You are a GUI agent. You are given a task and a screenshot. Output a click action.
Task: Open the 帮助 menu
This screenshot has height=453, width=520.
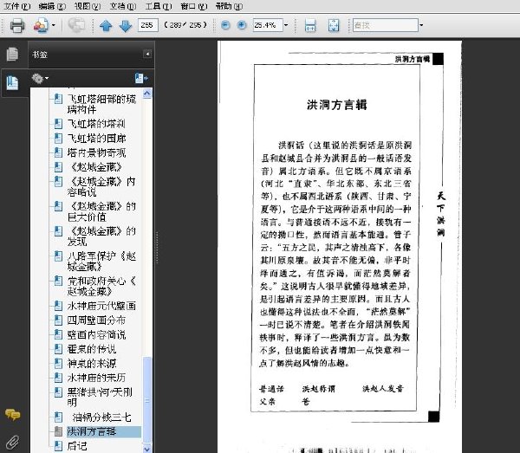(x=229, y=6)
